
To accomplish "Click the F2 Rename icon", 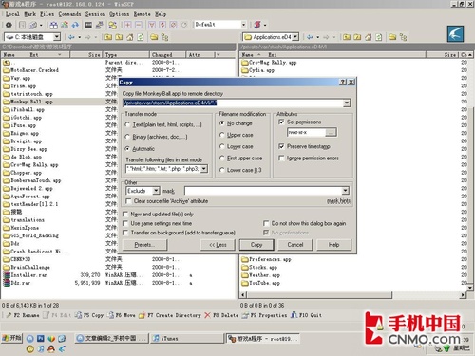I will 9,315.
